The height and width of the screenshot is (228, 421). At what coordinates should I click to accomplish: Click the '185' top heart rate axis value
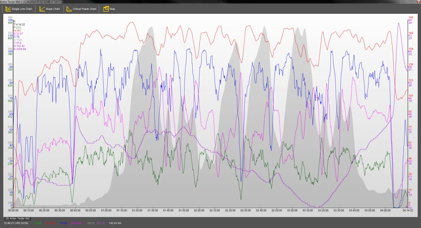pos(411,17)
